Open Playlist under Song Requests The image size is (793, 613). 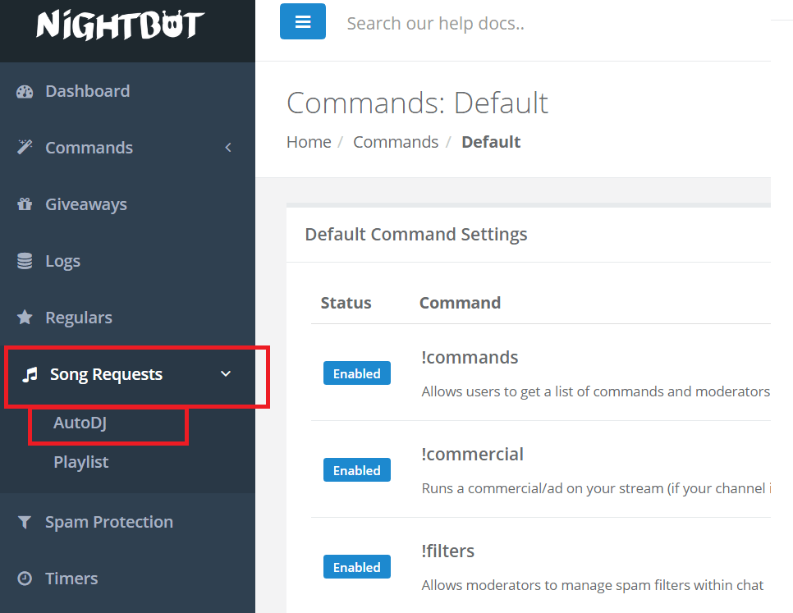tap(81, 462)
